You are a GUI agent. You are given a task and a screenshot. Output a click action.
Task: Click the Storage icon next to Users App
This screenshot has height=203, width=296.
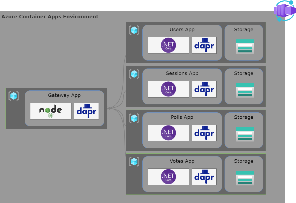[245, 47]
